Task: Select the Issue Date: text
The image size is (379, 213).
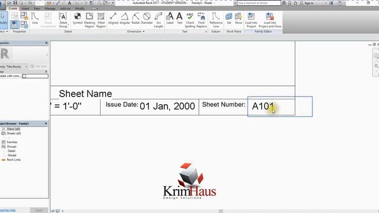Action: pos(122,105)
